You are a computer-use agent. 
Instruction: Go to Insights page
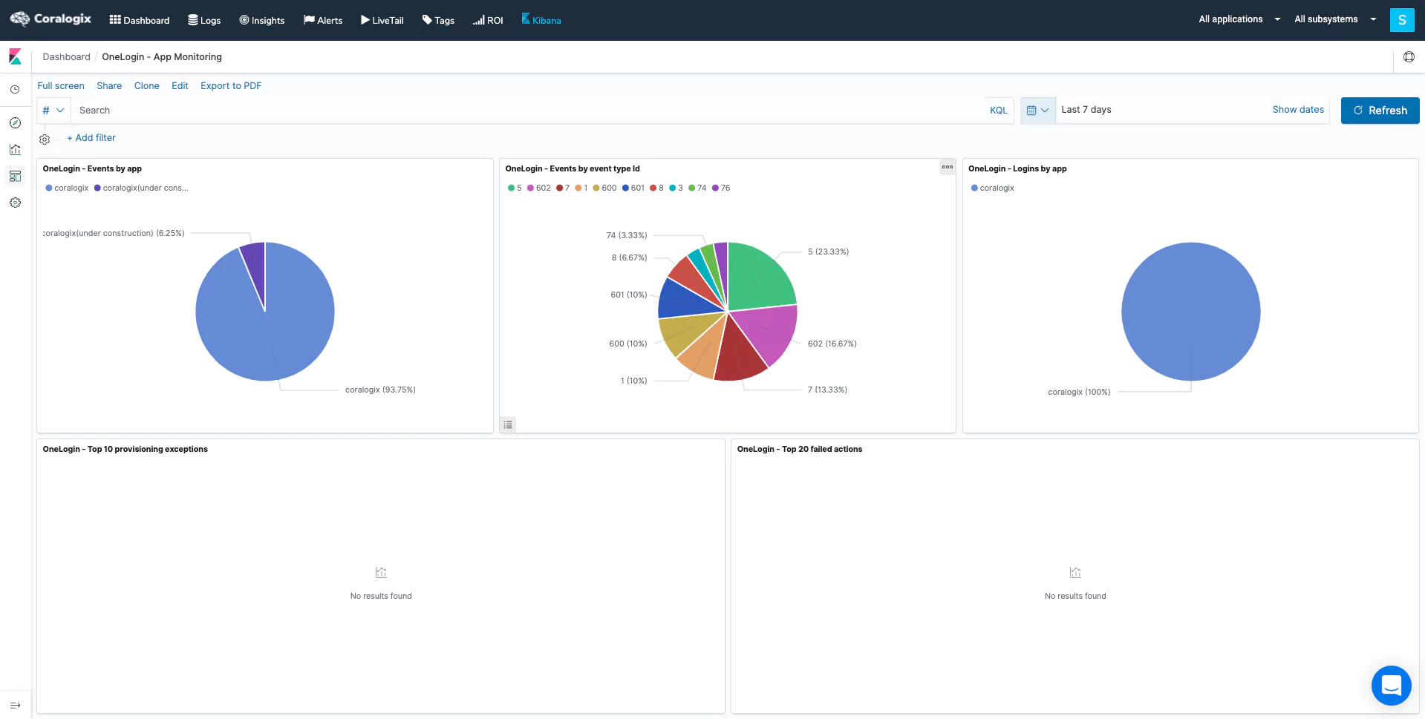(262, 20)
